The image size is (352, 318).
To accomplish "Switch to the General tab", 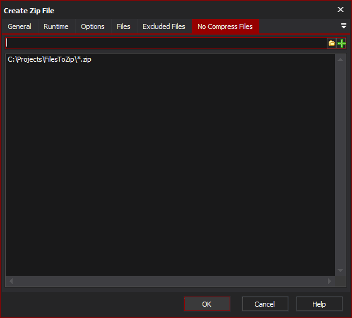I will click(20, 26).
